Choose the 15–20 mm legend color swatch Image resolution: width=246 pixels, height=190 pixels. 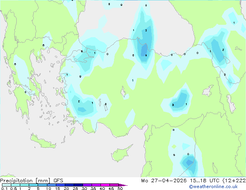click(60, 185)
